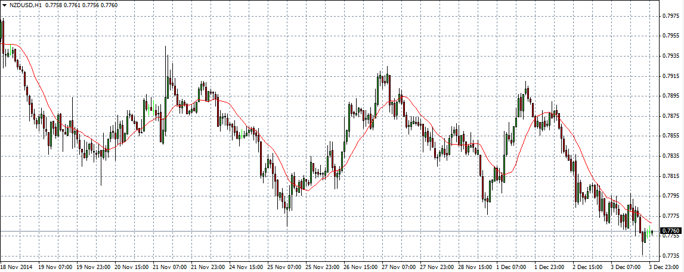Click the 0.7975 price axis label

point(671,15)
